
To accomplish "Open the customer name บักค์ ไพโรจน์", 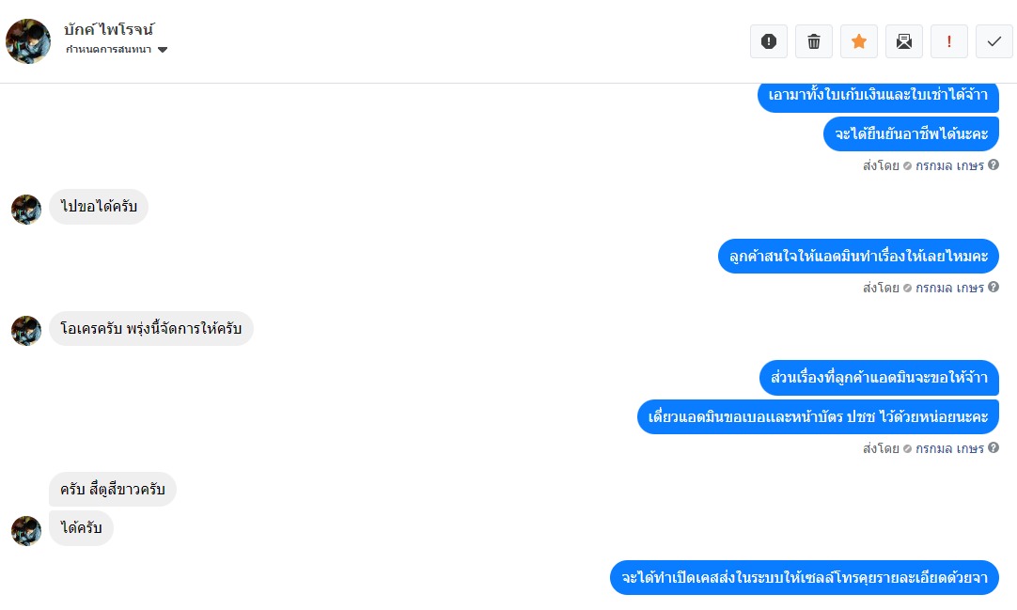I will point(109,29).
